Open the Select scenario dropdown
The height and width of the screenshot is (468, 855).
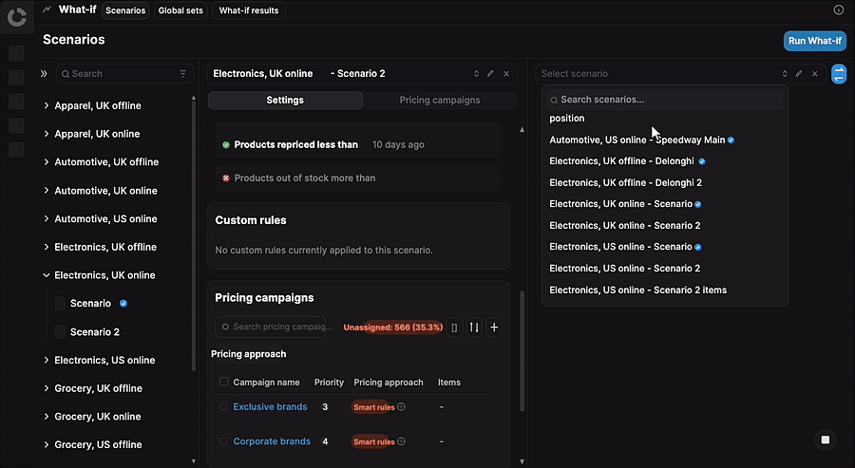[x=785, y=73]
